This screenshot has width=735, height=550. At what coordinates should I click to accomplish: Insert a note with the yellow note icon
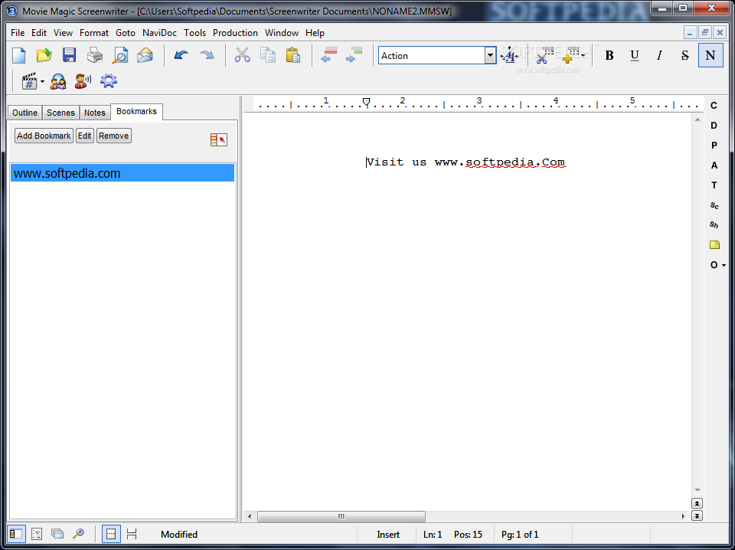point(714,245)
